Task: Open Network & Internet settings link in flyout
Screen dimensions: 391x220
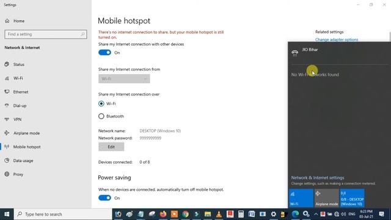Action: (x=318, y=178)
